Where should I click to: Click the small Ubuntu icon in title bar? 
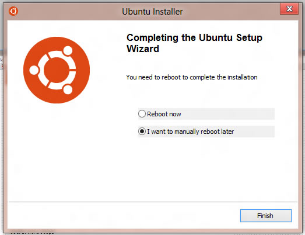coord(13,11)
